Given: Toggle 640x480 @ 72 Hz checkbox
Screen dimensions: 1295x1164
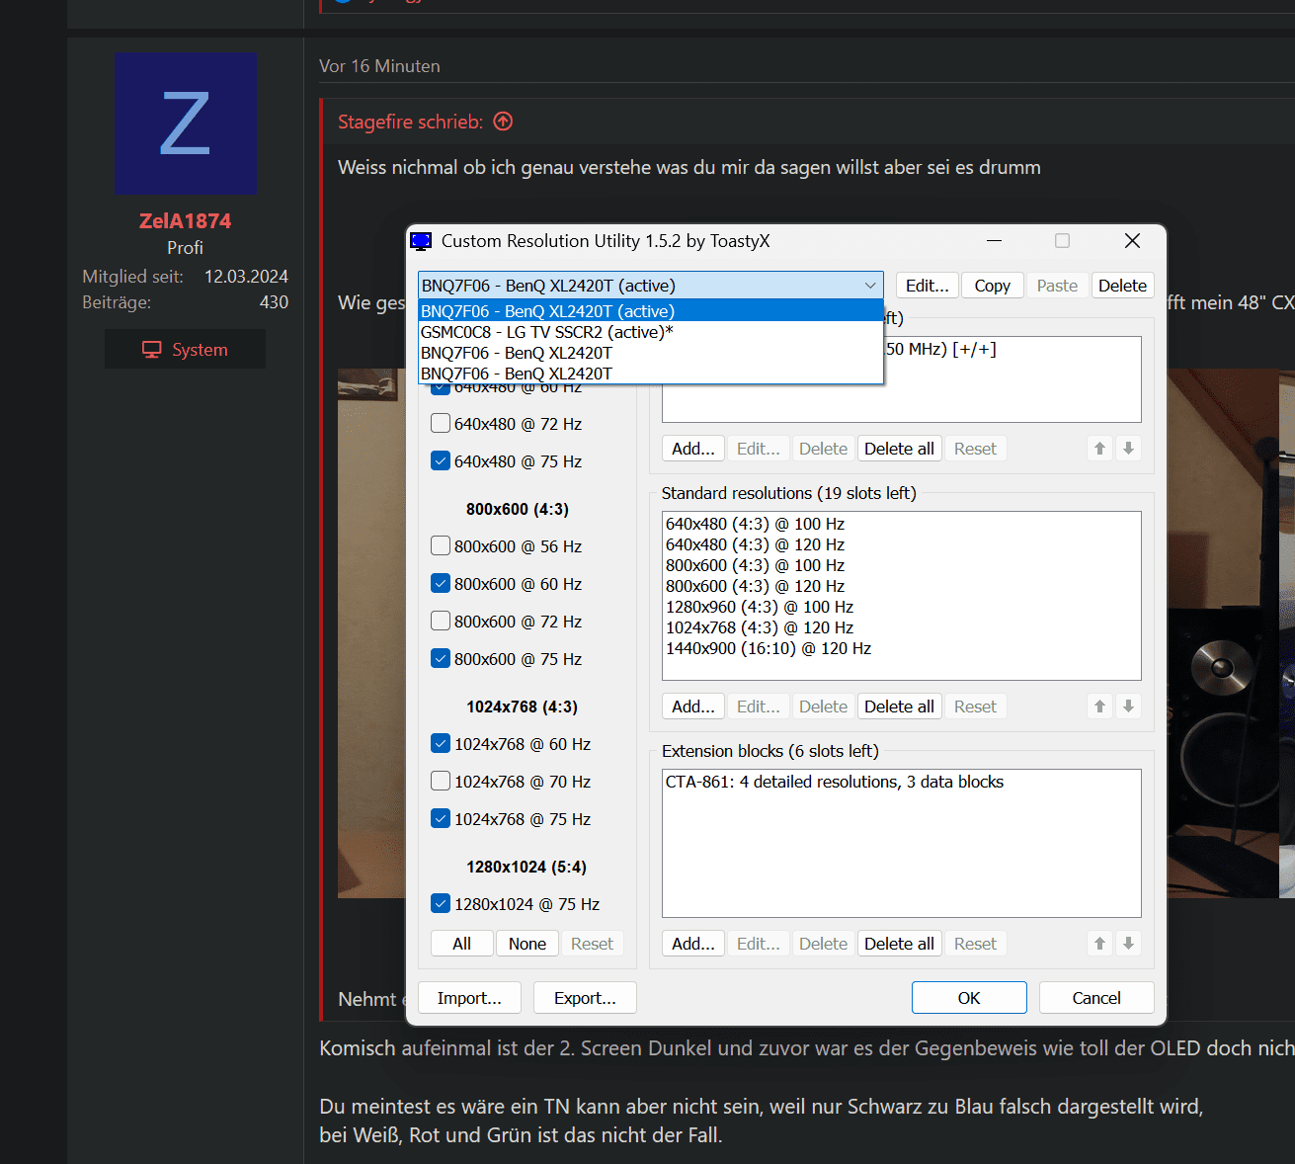Looking at the screenshot, I should point(441,424).
